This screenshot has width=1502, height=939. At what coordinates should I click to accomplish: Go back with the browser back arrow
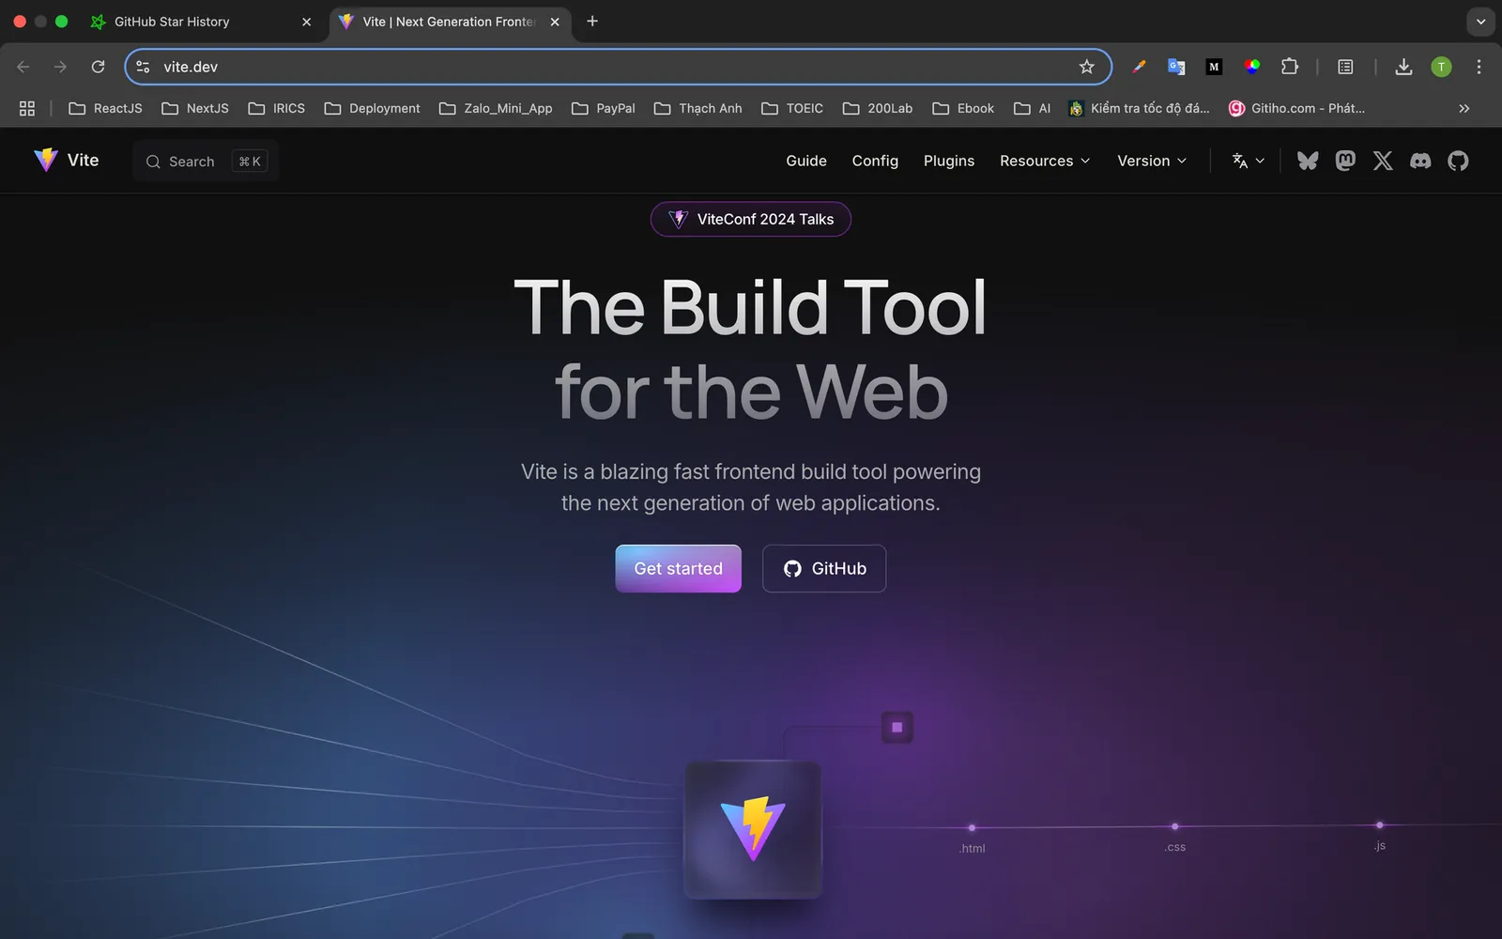click(x=23, y=67)
